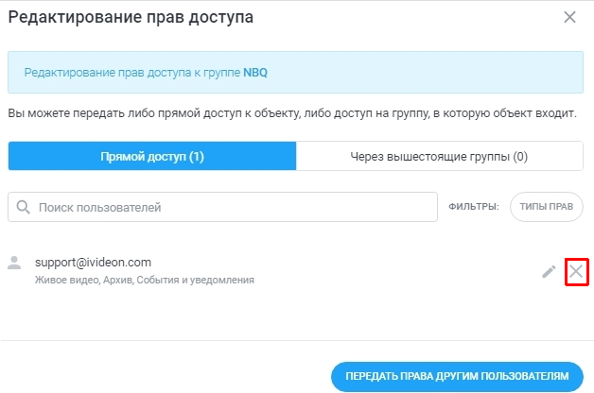This screenshot has height=393, width=594.
Task: Click the Редактирование прав доступа dialog title
Action: coord(131,17)
